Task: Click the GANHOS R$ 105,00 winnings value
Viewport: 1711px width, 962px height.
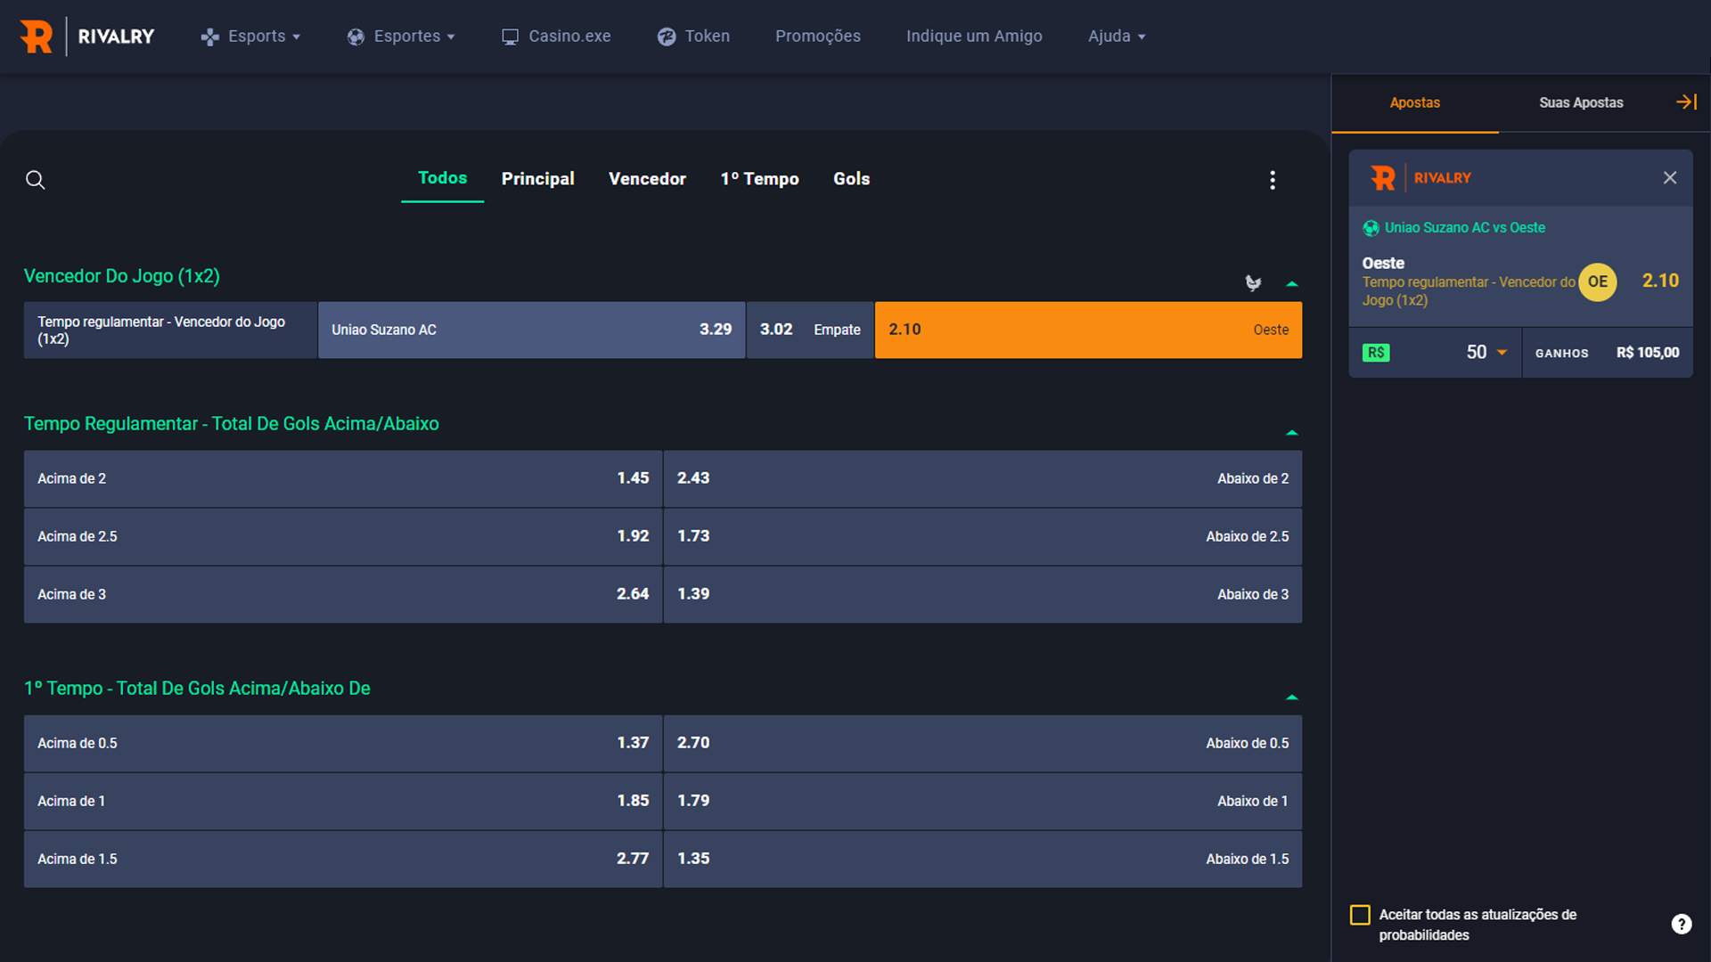Action: pyautogui.click(x=1648, y=353)
